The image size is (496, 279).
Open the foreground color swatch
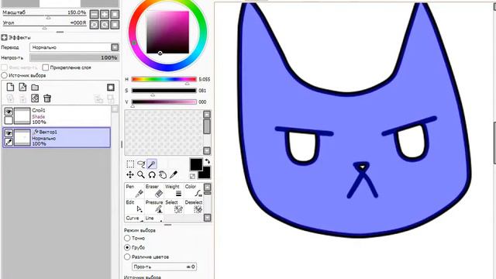pyautogui.click(x=196, y=164)
